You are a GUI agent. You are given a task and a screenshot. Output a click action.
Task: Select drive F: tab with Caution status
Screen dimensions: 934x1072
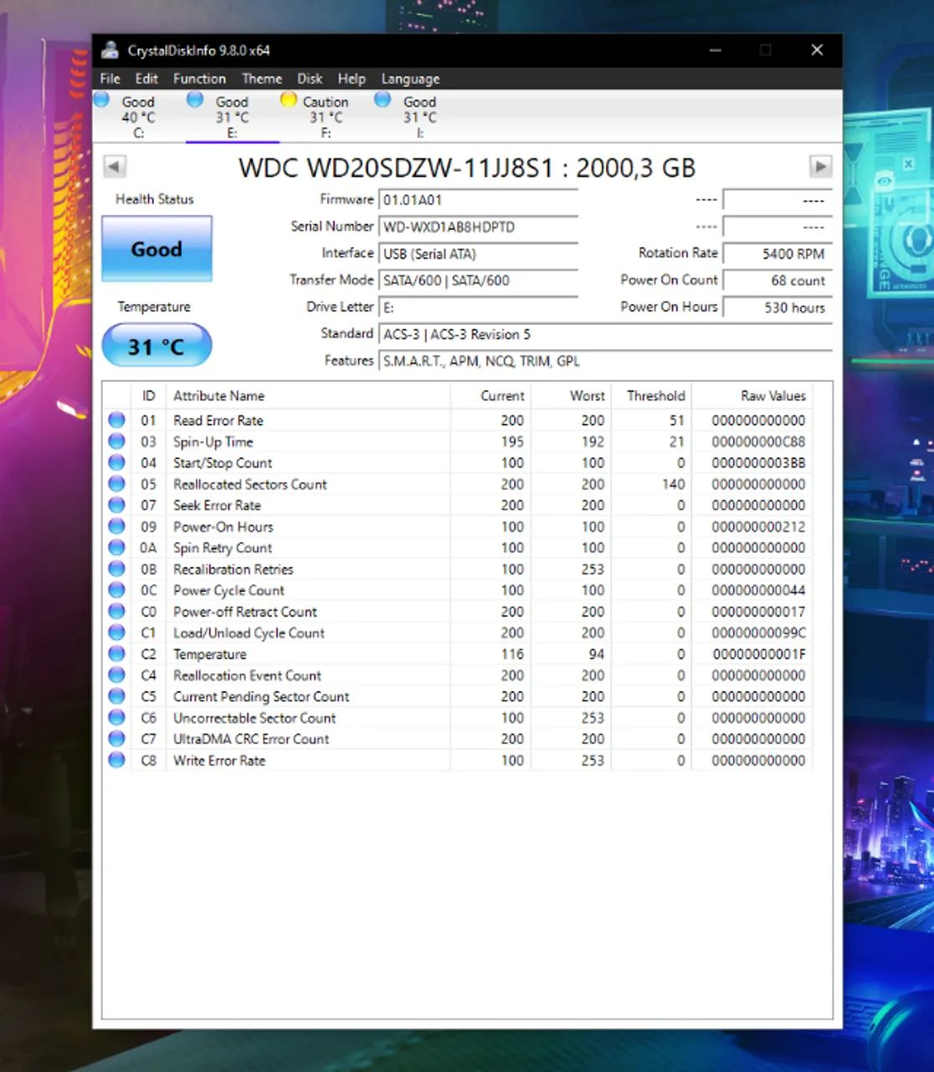click(x=326, y=116)
